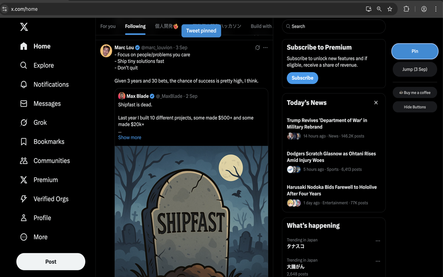
Task: Switch to the For you tab
Action: [108, 26]
